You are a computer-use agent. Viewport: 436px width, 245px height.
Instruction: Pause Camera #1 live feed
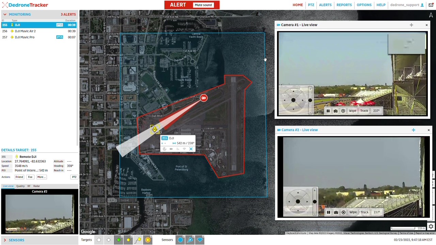328,111
